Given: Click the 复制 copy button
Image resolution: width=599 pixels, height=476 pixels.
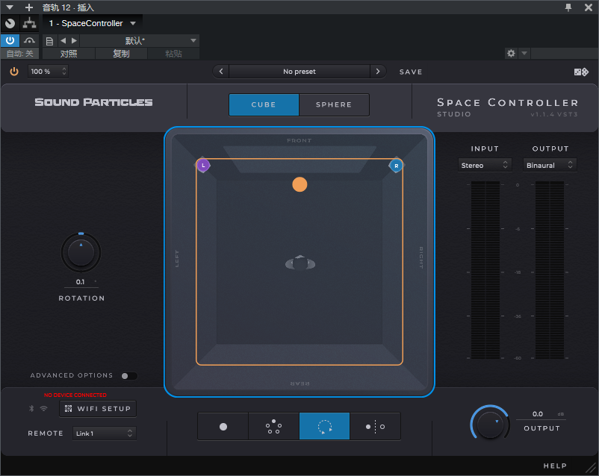Looking at the screenshot, I should tap(121, 54).
